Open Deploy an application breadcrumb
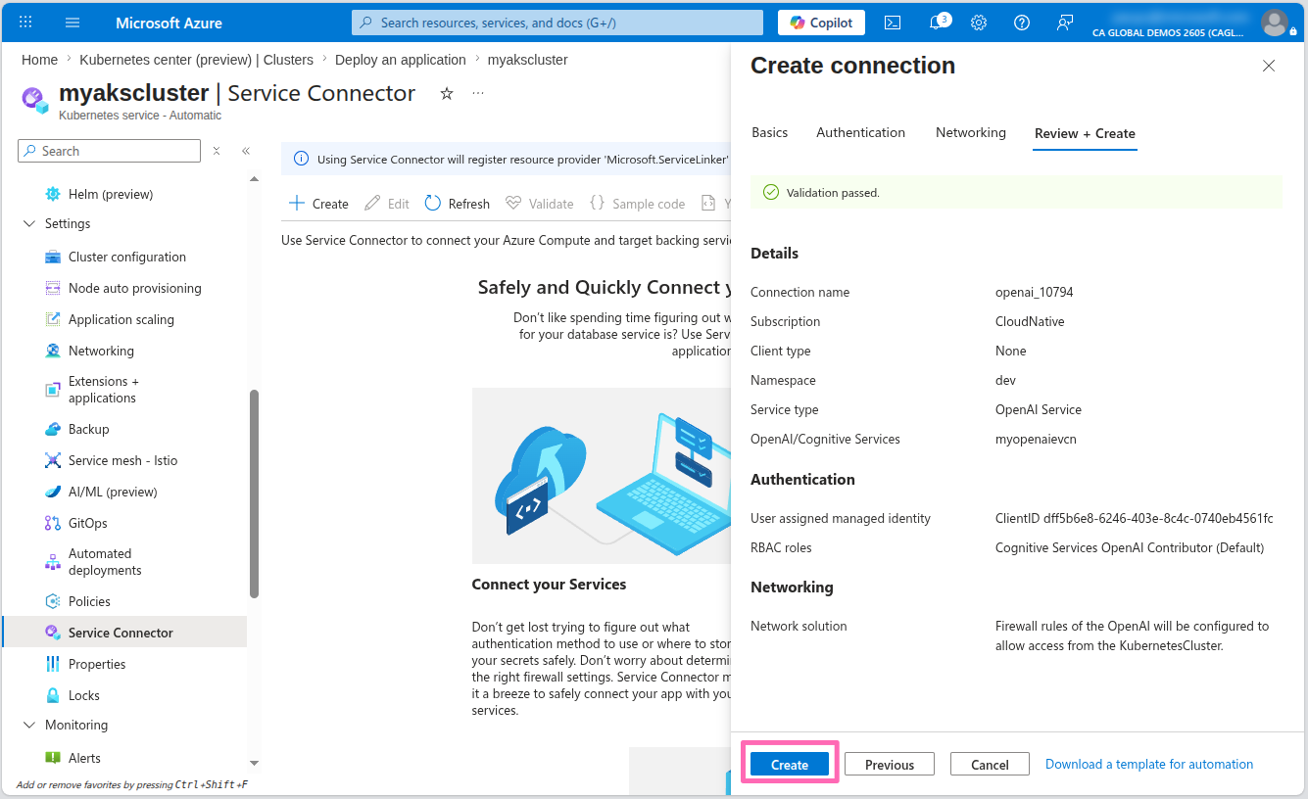 [x=401, y=60]
